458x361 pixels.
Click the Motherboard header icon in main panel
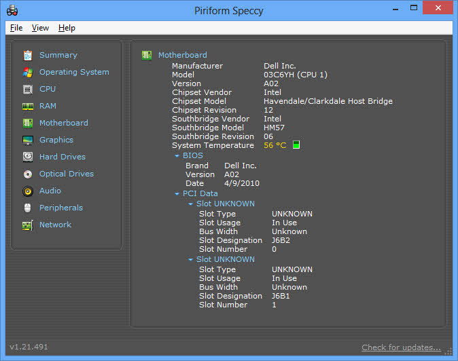tap(147, 55)
